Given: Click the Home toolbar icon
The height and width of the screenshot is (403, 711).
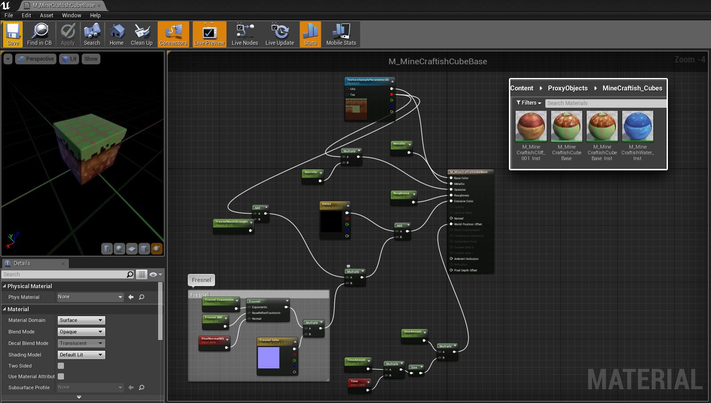Looking at the screenshot, I should pos(116,35).
